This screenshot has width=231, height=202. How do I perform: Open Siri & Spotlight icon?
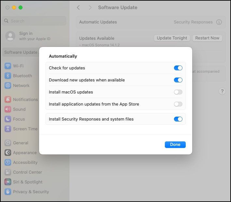[8, 182]
